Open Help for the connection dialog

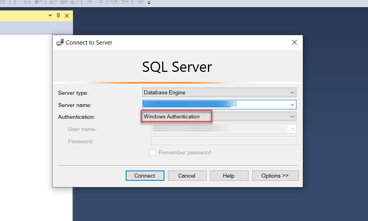tap(228, 176)
